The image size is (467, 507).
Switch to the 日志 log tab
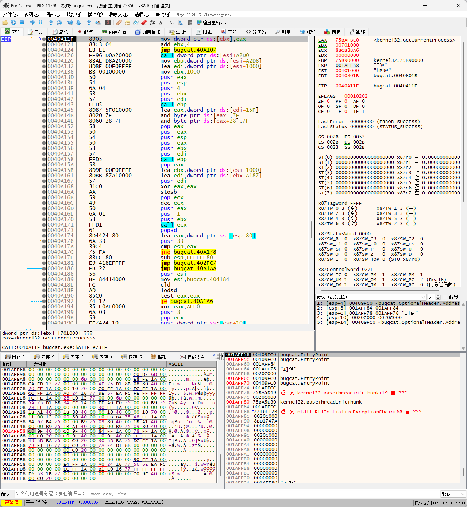36,32
